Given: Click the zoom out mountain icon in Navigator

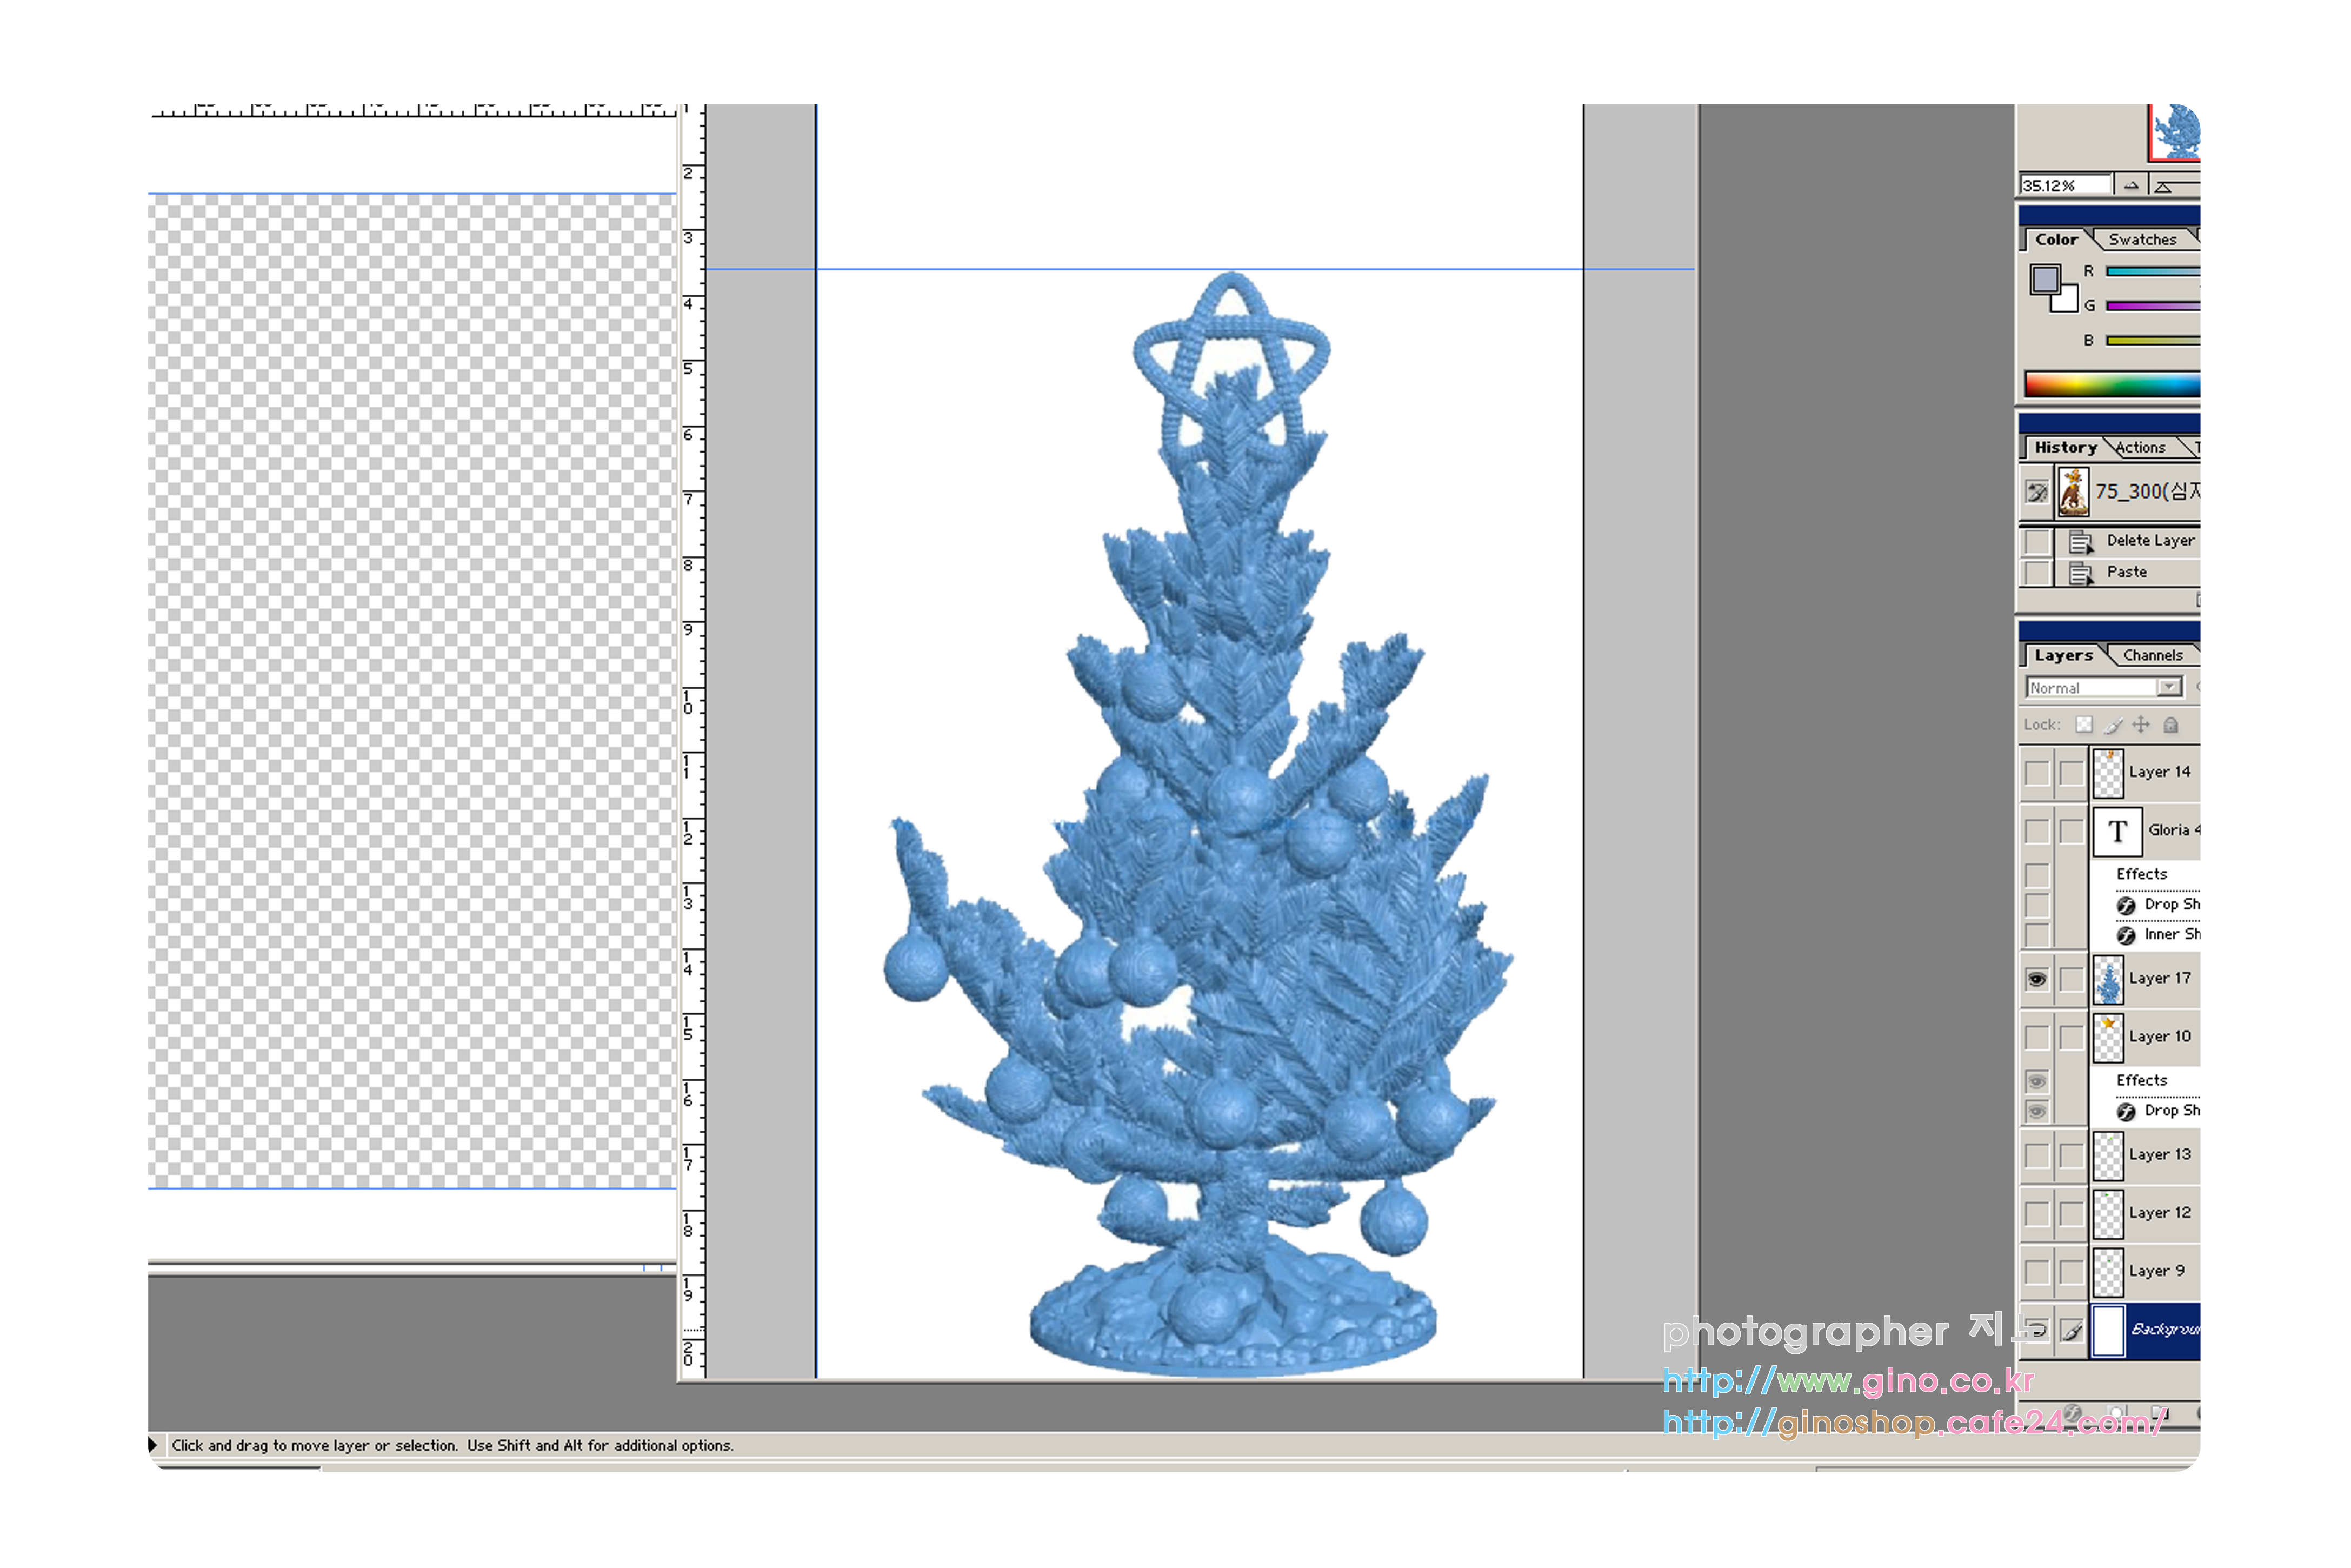Looking at the screenshot, I should (x=2131, y=185).
